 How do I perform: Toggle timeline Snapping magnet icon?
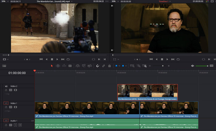point(97,66)
